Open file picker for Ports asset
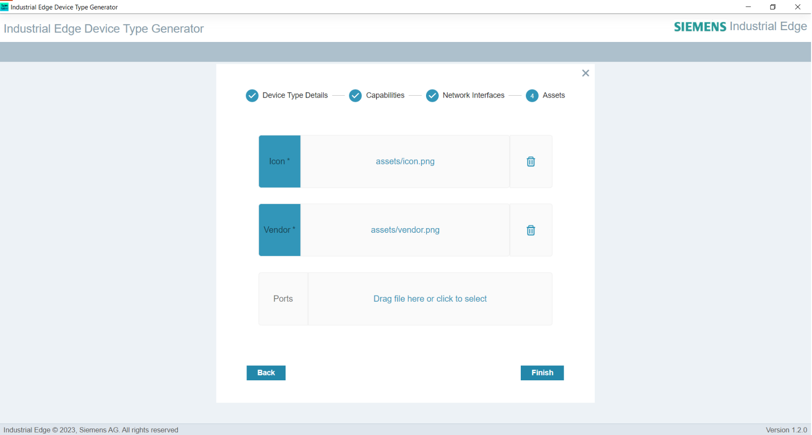The width and height of the screenshot is (812, 435). pos(429,298)
